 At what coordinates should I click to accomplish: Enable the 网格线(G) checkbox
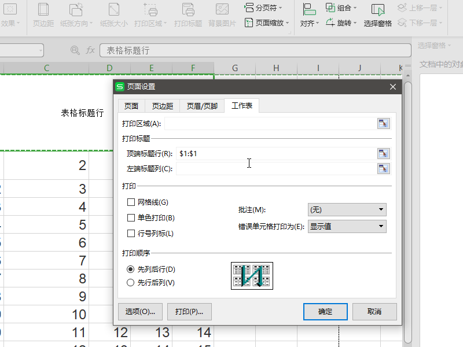pyautogui.click(x=131, y=202)
